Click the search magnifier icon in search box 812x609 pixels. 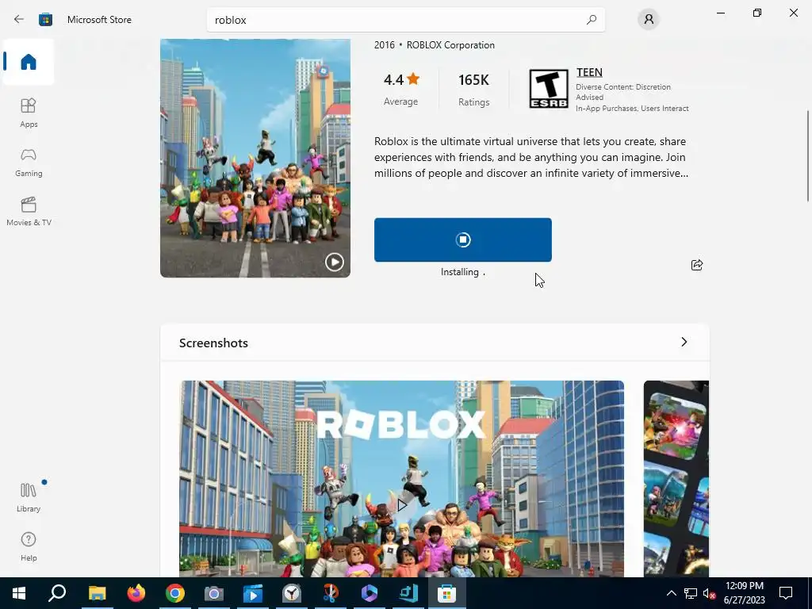592,20
